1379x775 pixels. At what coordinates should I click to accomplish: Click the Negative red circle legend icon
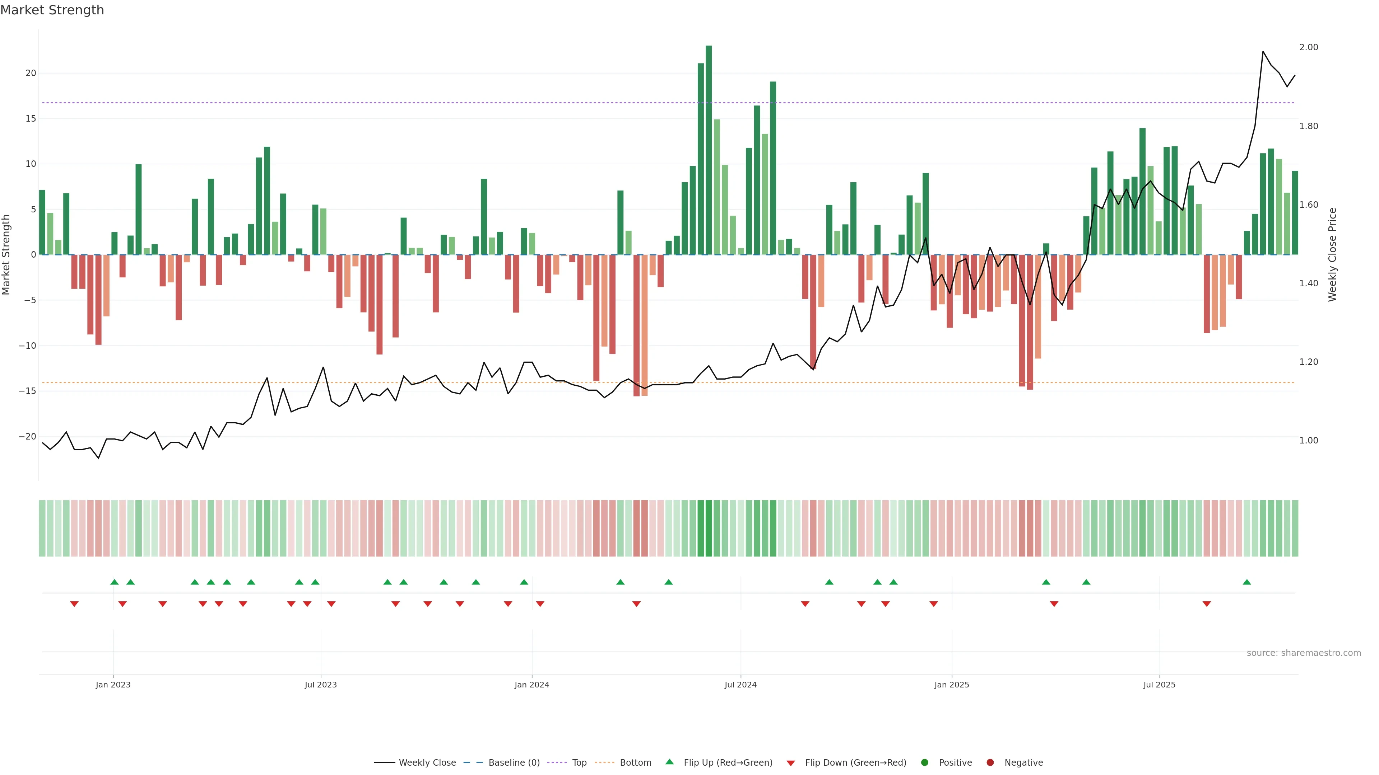(990, 763)
